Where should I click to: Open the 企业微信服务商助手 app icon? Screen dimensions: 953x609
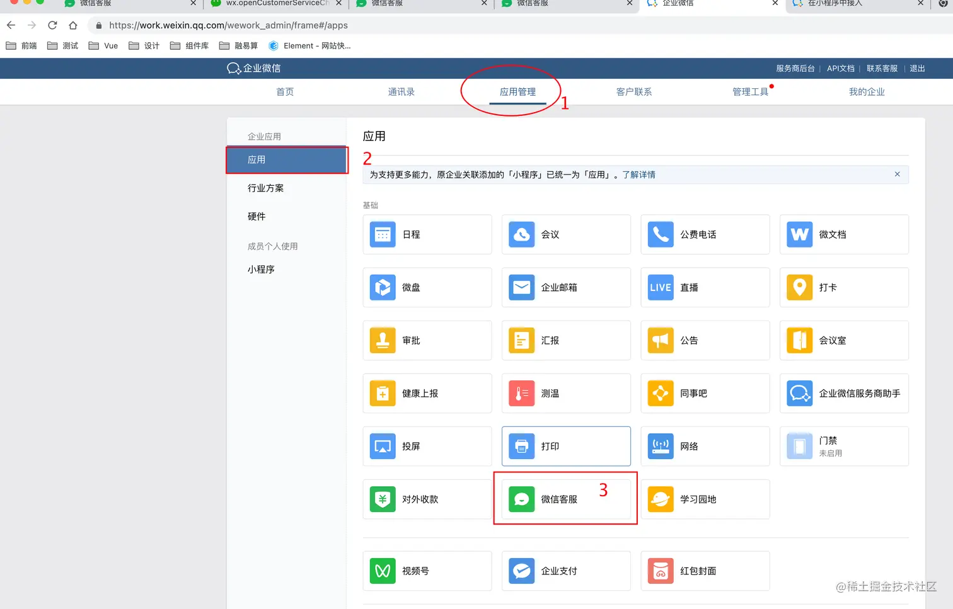[x=800, y=393]
